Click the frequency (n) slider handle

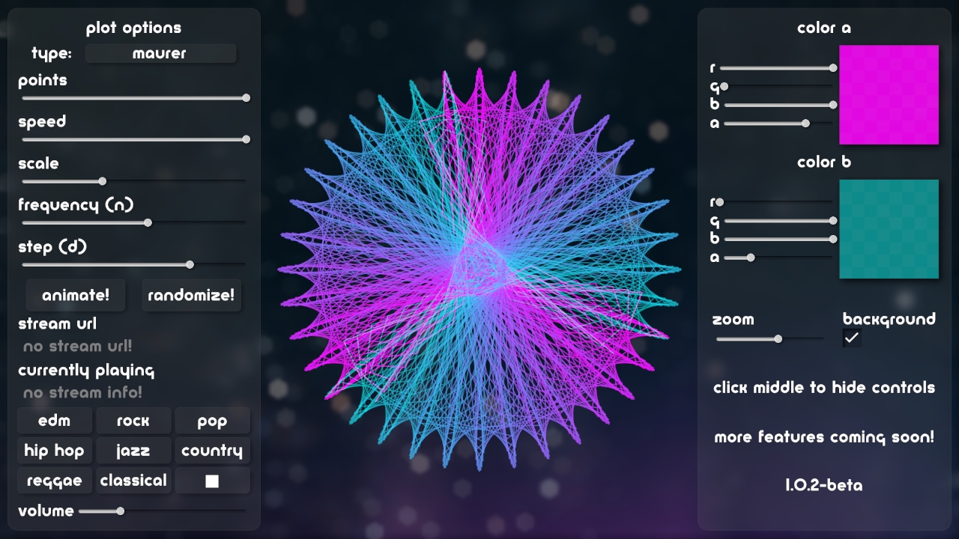click(x=148, y=222)
